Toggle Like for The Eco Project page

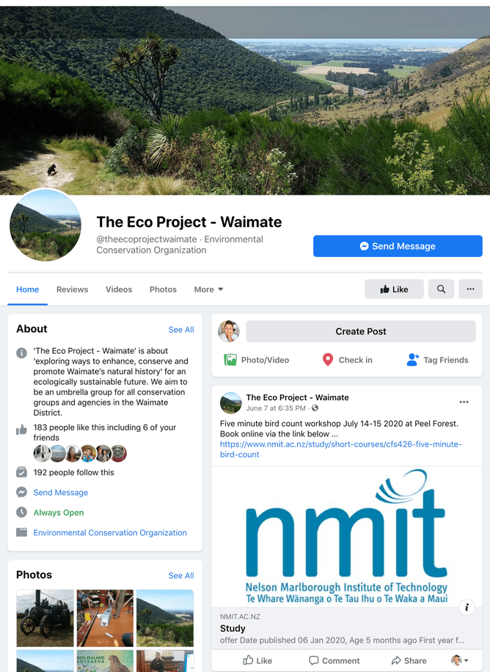point(394,289)
